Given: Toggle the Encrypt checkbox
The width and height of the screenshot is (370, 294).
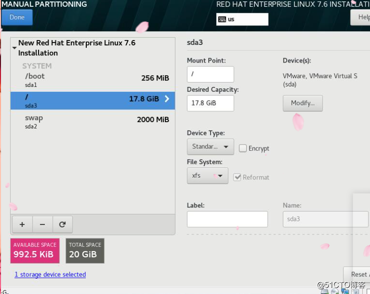Looking at the screenshot, I should point(243,148).
